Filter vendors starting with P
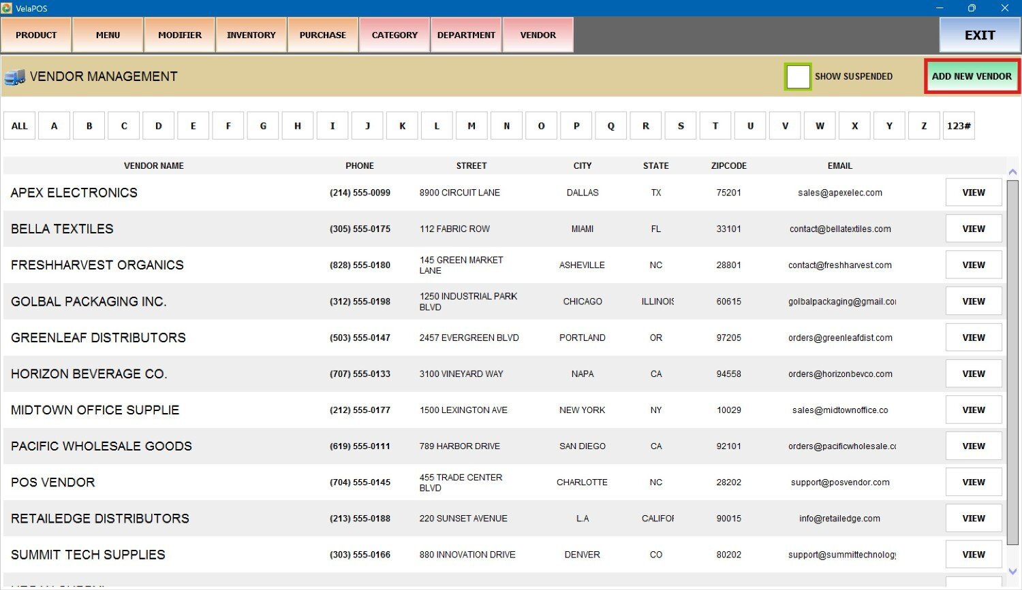This screenshot has height=590, width=1022. pyautogui.click(x=576, y=126)
